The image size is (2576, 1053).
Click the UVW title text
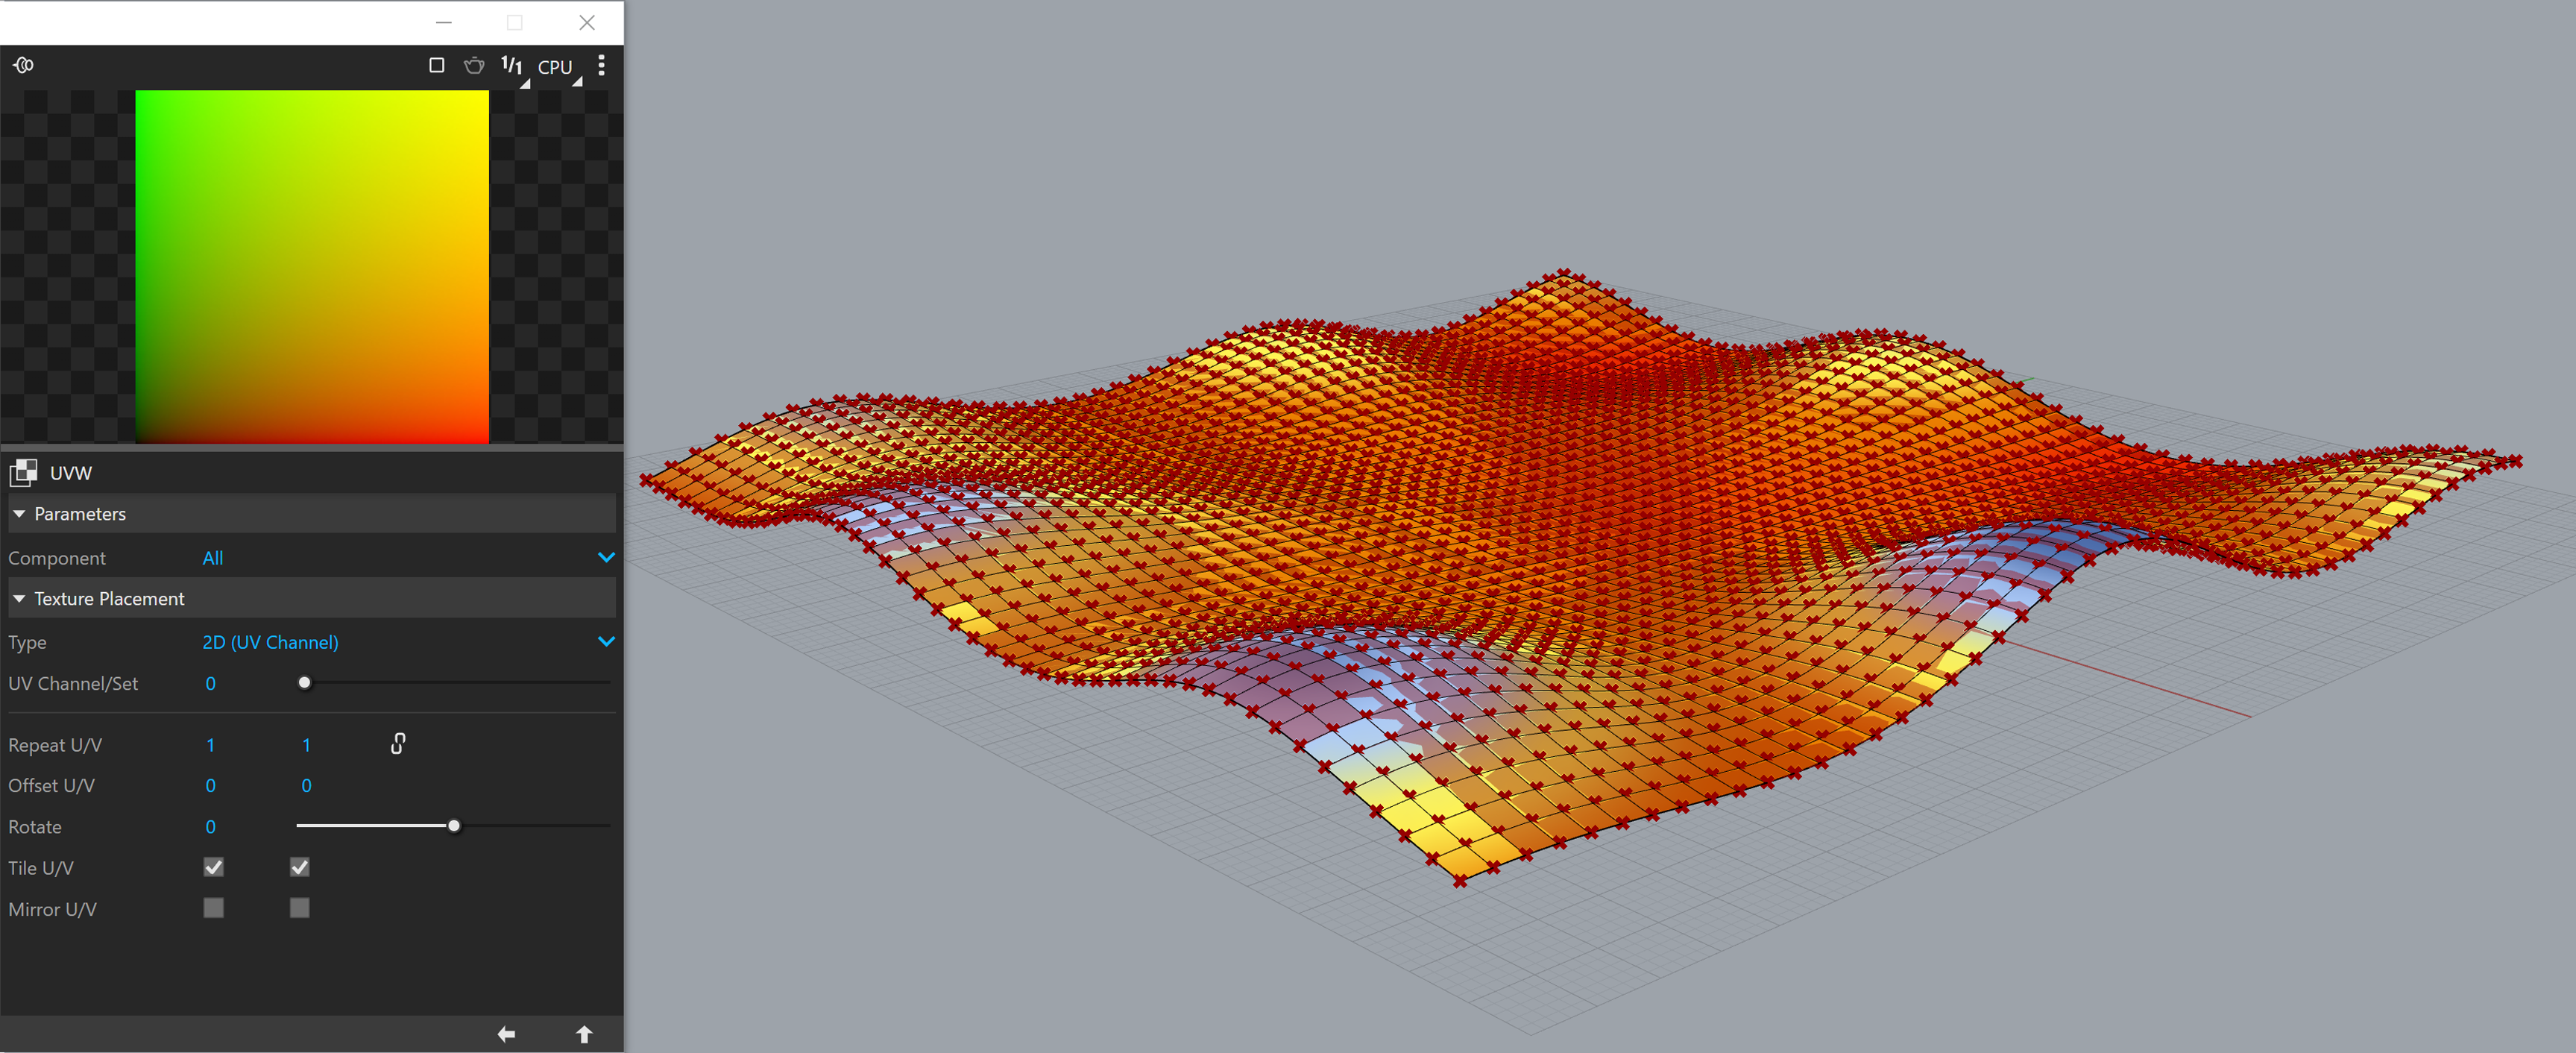[71, 473]
